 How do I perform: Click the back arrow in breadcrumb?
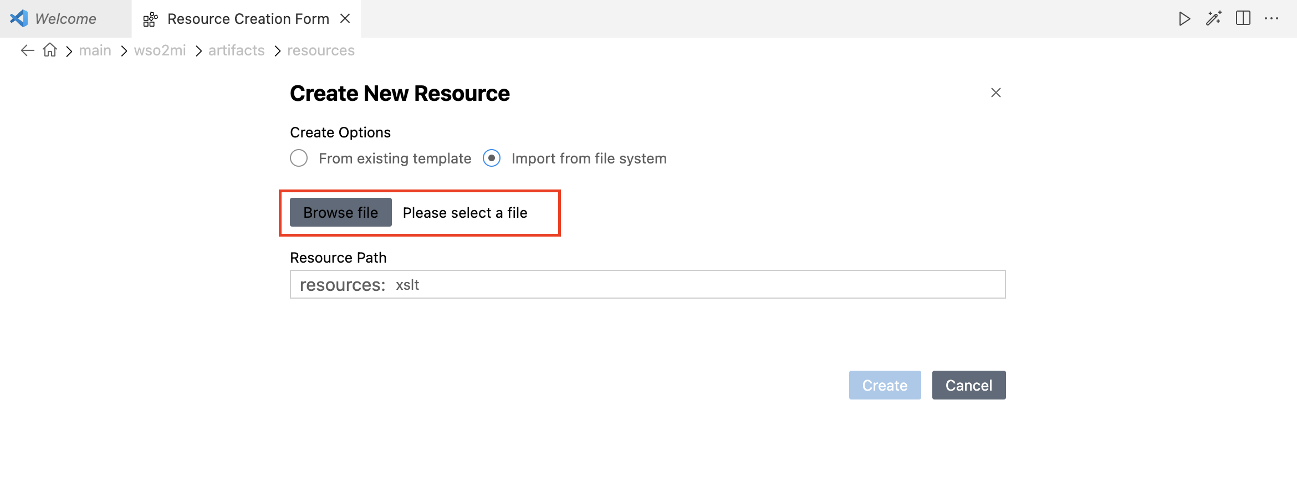click(27, 50)
